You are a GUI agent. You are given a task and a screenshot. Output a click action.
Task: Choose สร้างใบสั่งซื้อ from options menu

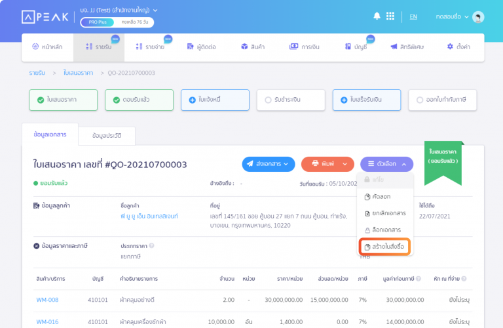click(386, 247)
